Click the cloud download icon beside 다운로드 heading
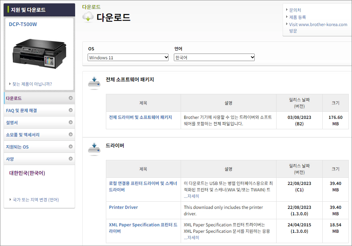The height and width of the screenshot is (246, 352). coord(88,17)
